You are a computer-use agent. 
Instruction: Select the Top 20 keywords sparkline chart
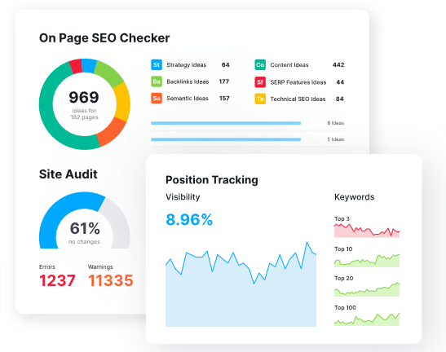tap(367, 289)
